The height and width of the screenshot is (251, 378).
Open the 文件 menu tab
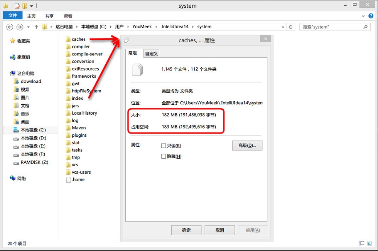click(12, 16)
